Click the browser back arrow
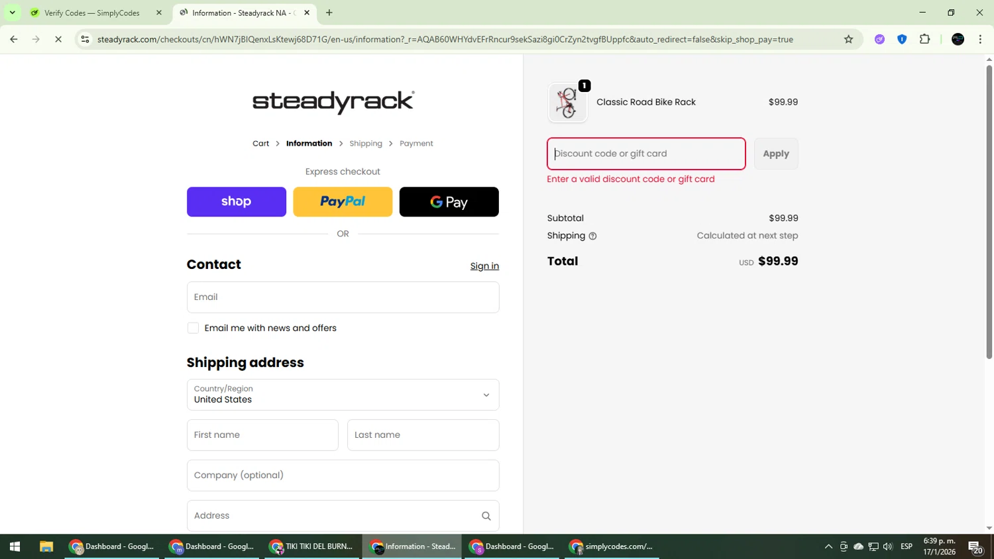The width and height of the screenshot is (994, 559). coord(14,39)
